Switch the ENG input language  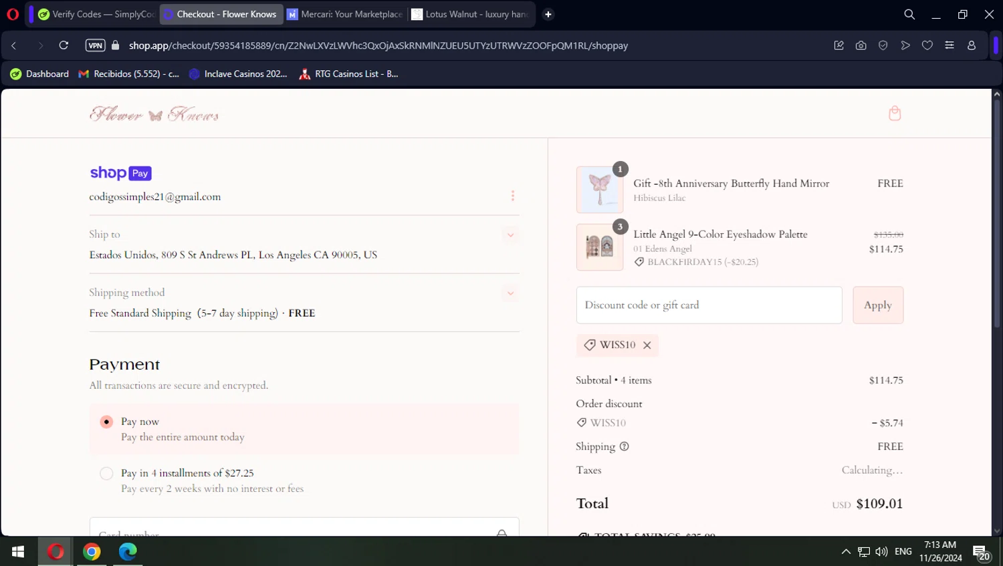tap(903, 552)
